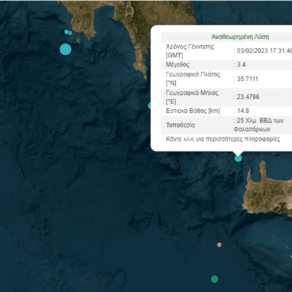292x292 pixels.
Task: Select right marker of the small cyan pair
Action: point(70,33)
